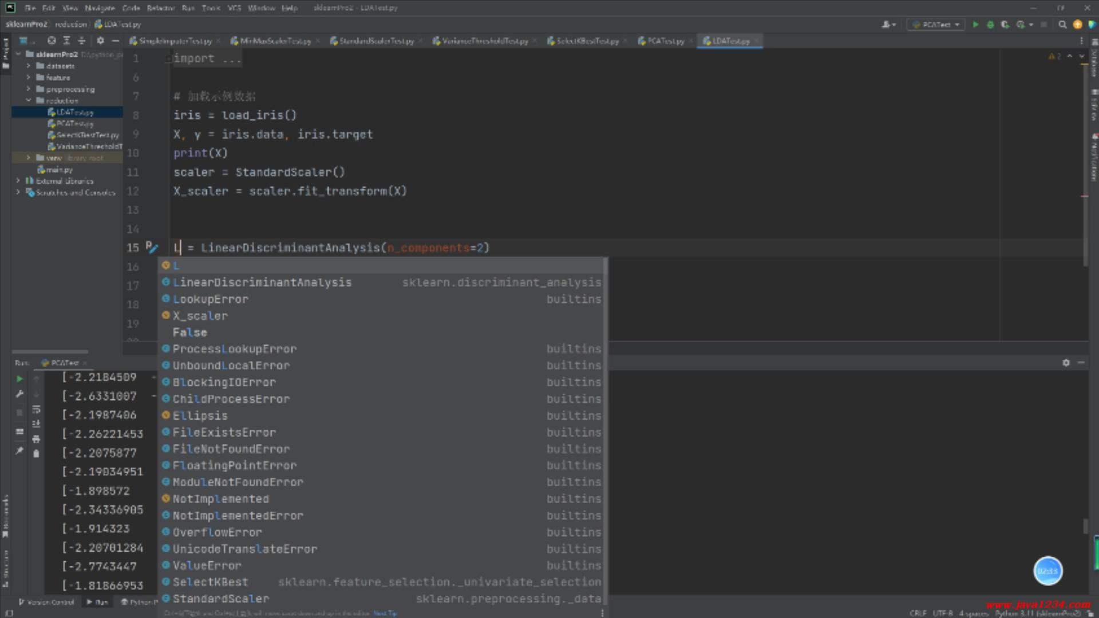
Task: Collapse the reduction folder
Action: coord(29,101)
